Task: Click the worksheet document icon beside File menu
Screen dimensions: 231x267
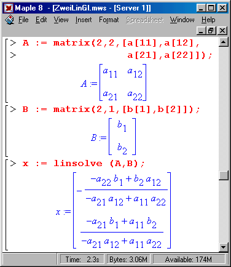Action: [10, 20]
